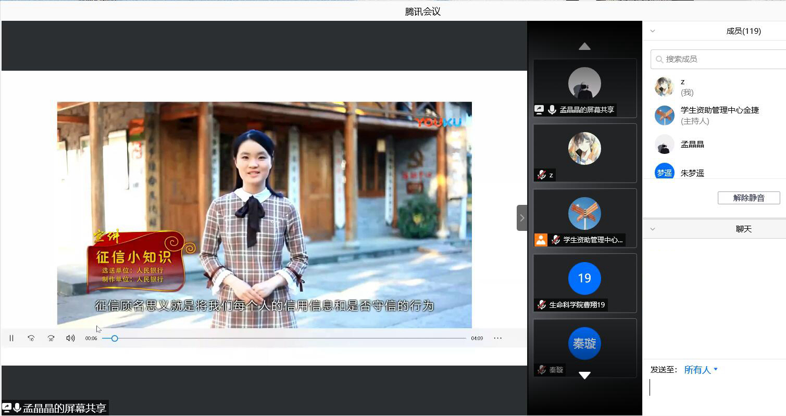This screenshot has width=786, height=416.
Task: Click muted mic icon on z tile
Action: 542,175
